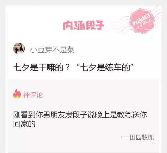Open commenter 田园牧棵 profile

(x=142, y=137)
